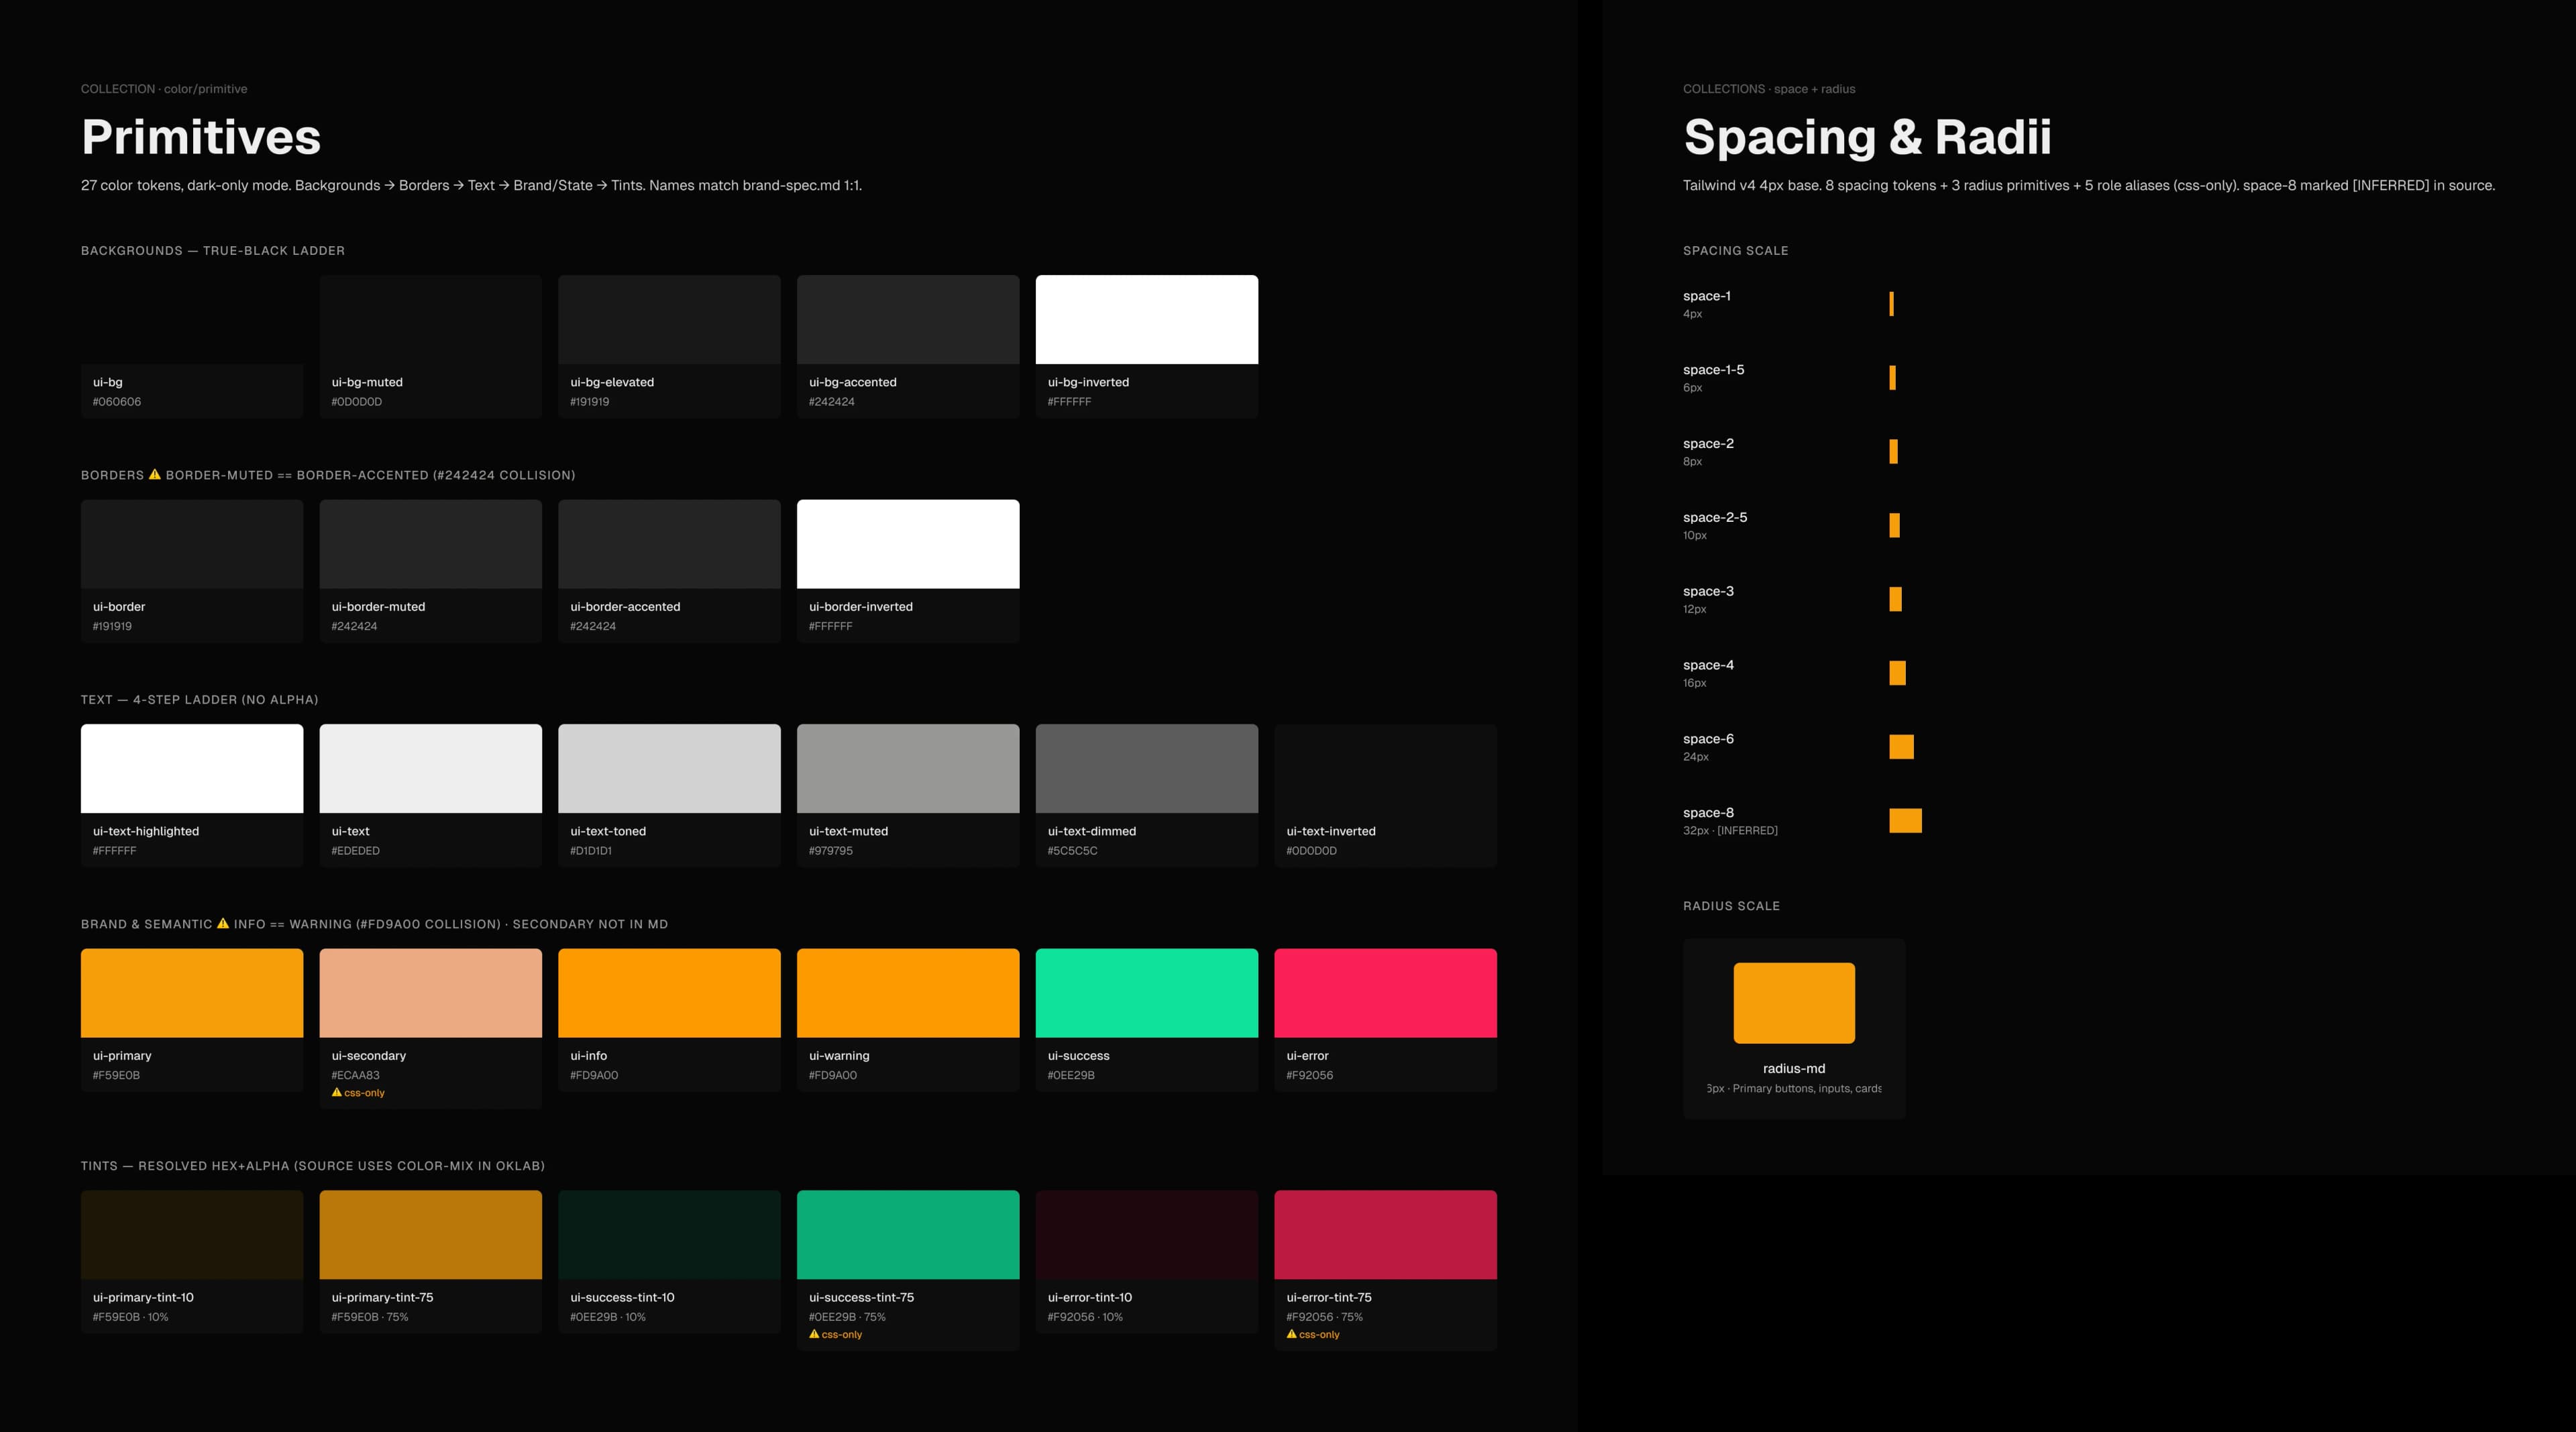2576x1432 pixels.
Task: Click the '#F59E0B · 75%' tint value
Action: click(370, 1317)
